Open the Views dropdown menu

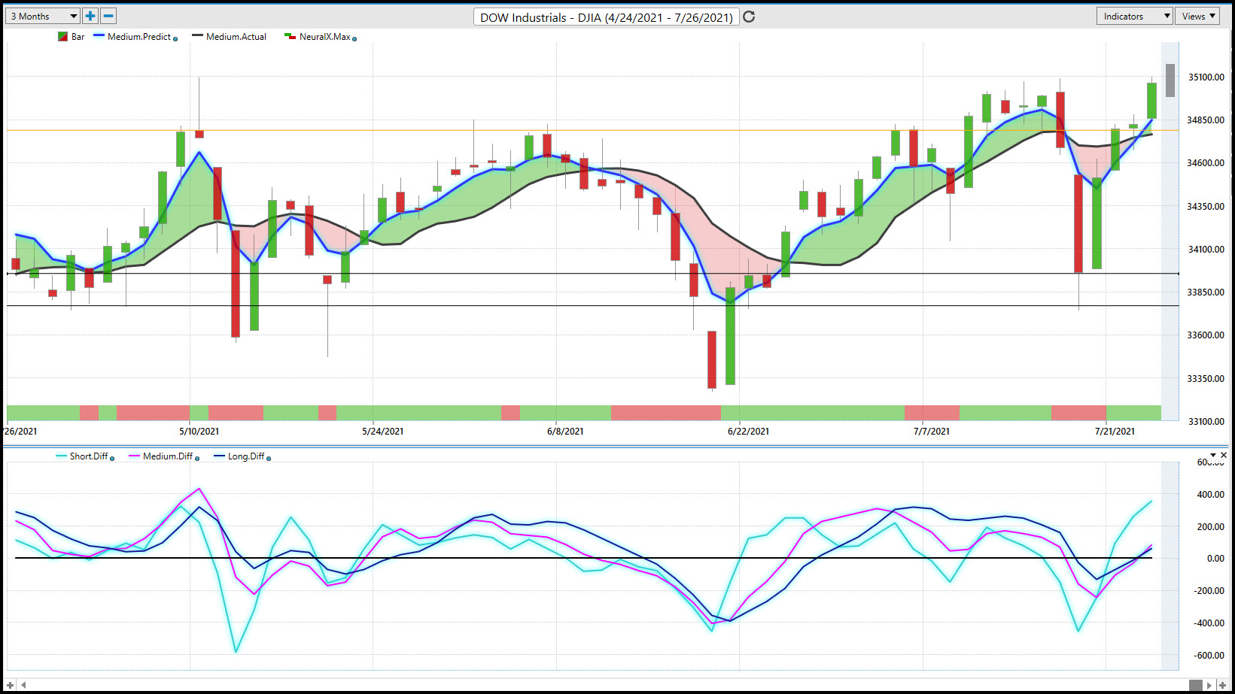tap(1198, 16)
